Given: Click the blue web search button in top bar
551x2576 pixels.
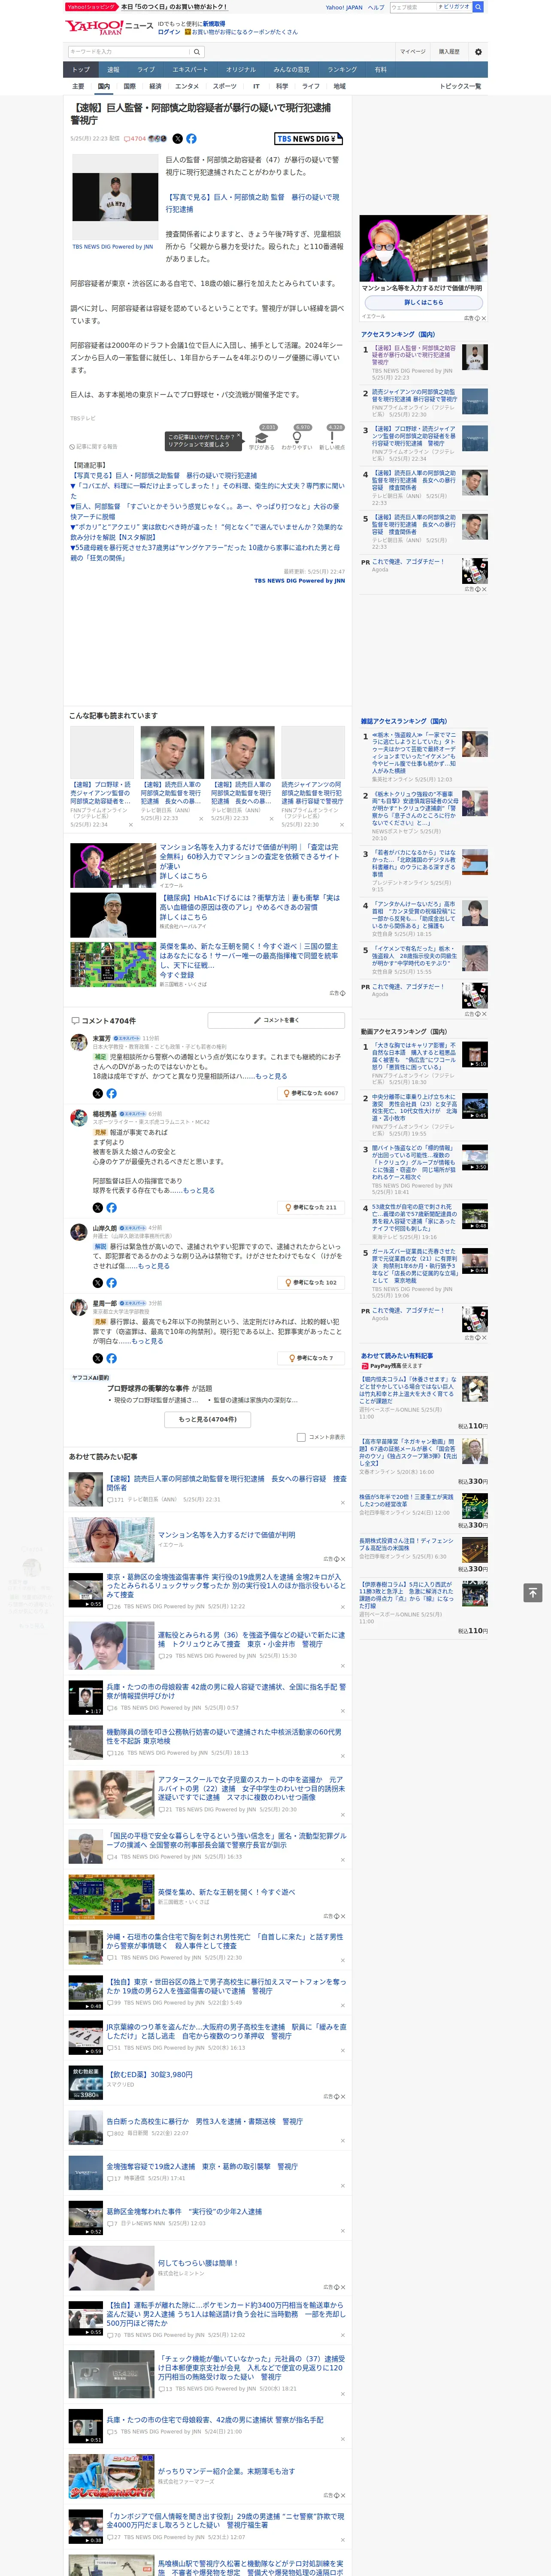Looking at the screenshot, I should click(x=478, y=7).
